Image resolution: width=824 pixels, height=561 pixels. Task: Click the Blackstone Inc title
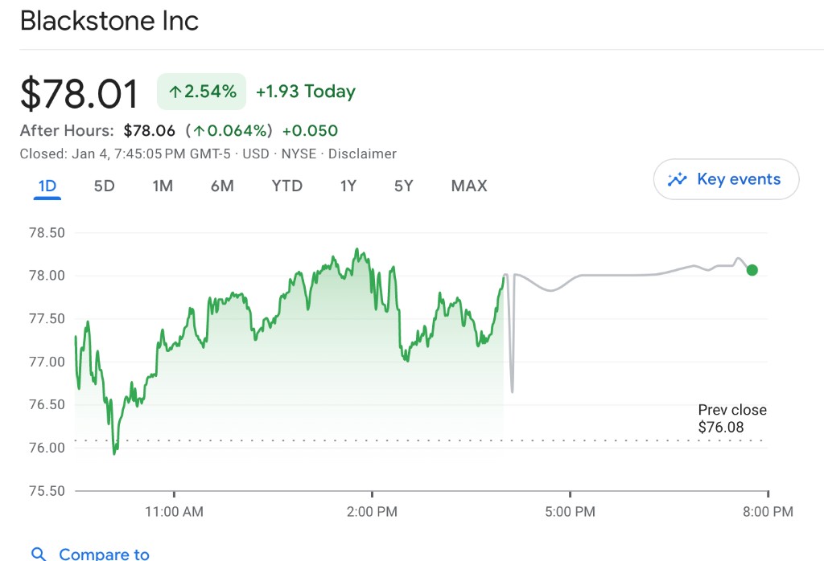point(109,21)
